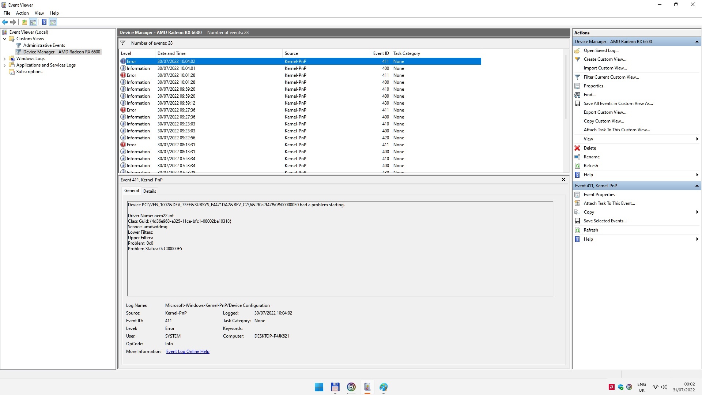Open the Action menu
Image resolution: width=702 pixels, height=395 pixels.
(22, 13)
